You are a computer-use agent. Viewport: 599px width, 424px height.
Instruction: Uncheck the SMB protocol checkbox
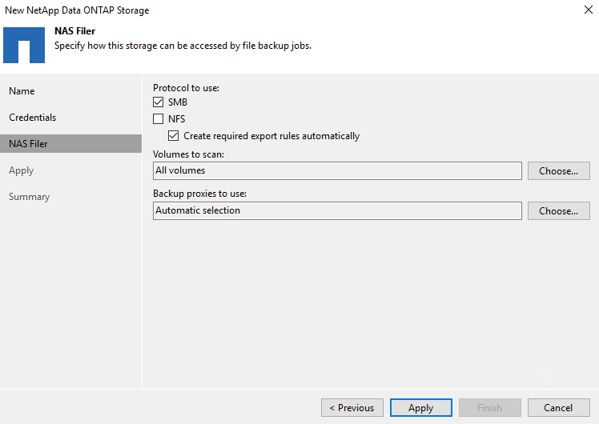coord(159,102)
